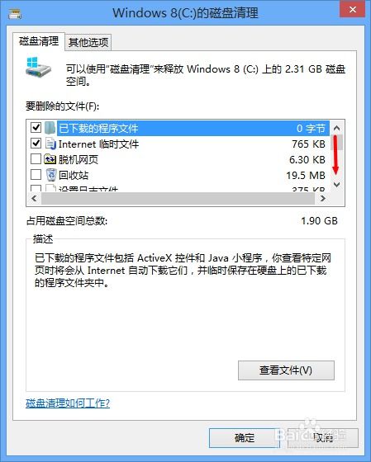Viewport: 371px width, 462px height.
Task: Click the Windows drive icon
Action: tap(38, 67)
